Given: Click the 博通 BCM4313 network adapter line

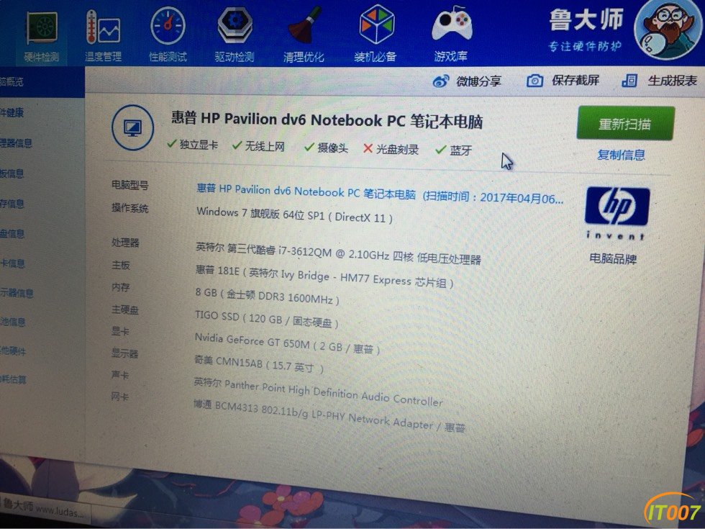Looking at the screenshot, I should pyautogui.click(x=329, y=416).
